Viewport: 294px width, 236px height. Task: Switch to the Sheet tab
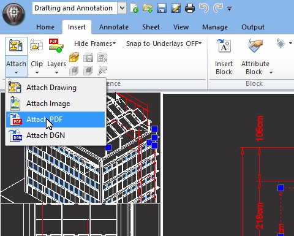pos(151,27)
